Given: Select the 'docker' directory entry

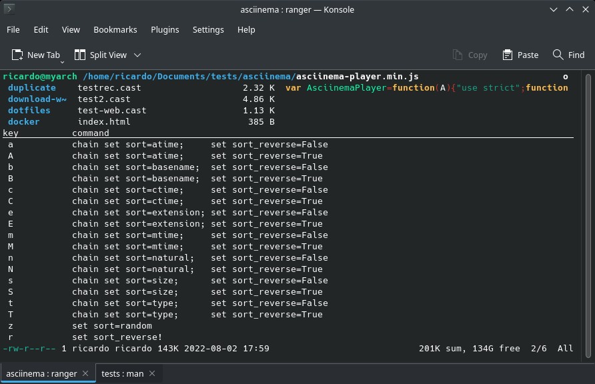Looking at the screenshot, I should (23, 122).
